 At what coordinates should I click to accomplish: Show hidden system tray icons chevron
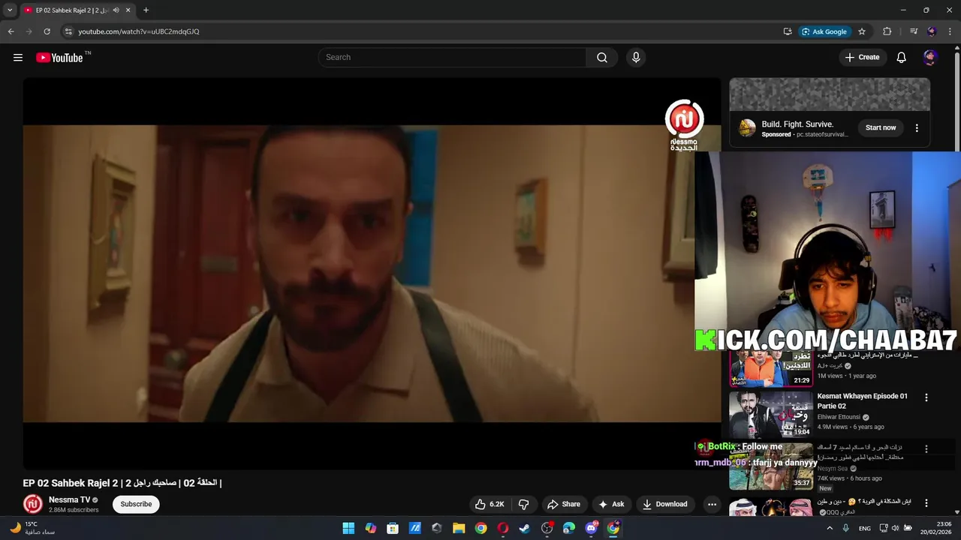point(830,528)
